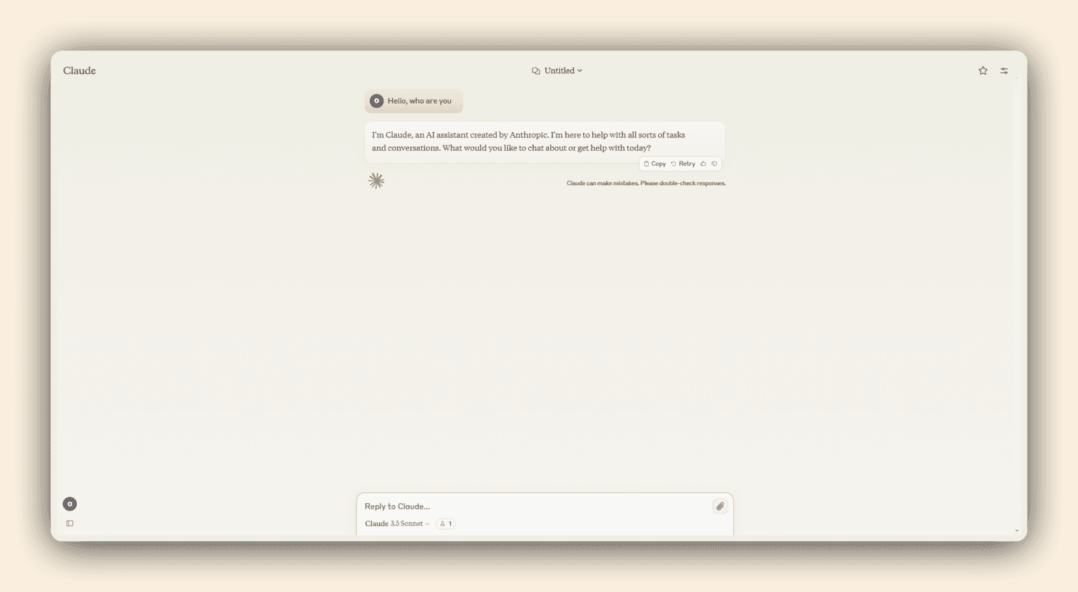
Task: Click the chat bubble icon beside Untitled
Action: click(x=536, y=71)
